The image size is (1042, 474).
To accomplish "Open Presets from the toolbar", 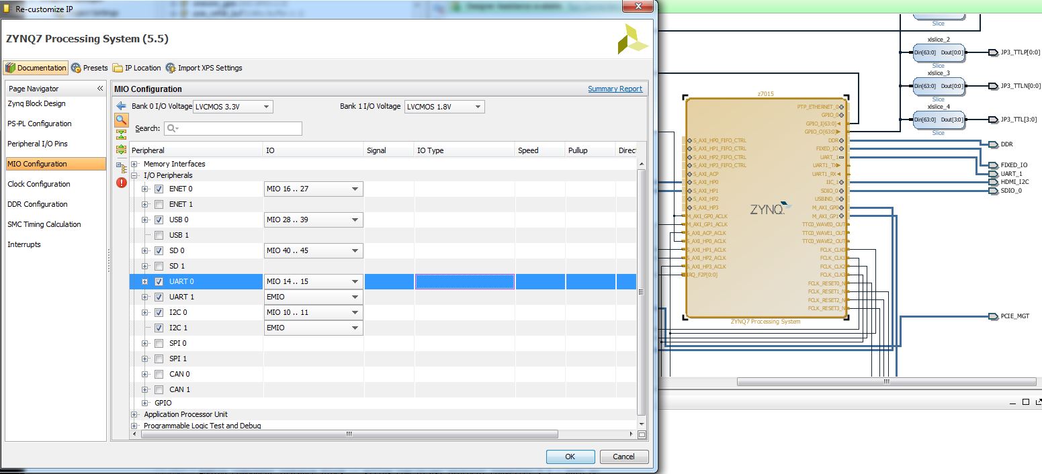I will click(90, 68).
